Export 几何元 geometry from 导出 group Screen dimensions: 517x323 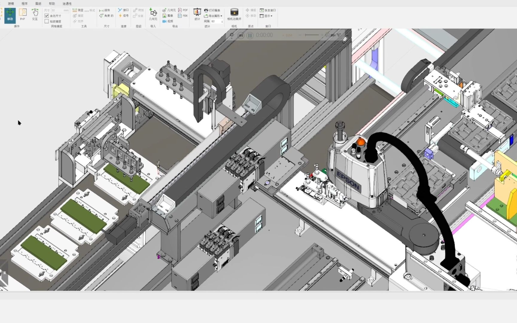169,10
